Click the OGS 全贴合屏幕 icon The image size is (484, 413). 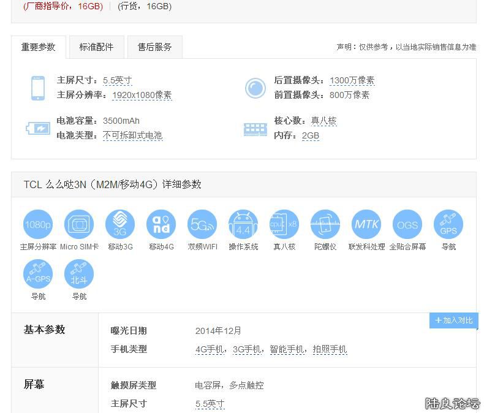tap(407, 224)
